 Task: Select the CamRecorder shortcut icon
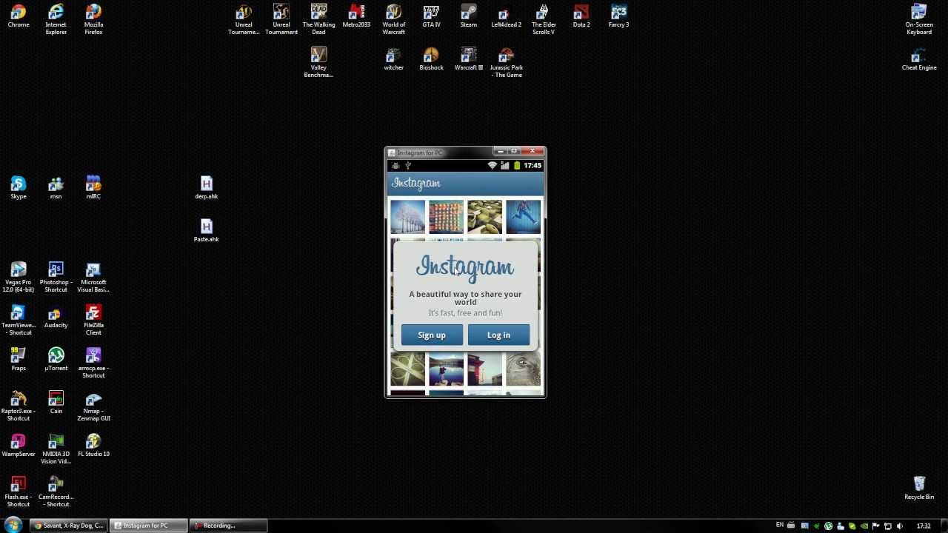56,492
